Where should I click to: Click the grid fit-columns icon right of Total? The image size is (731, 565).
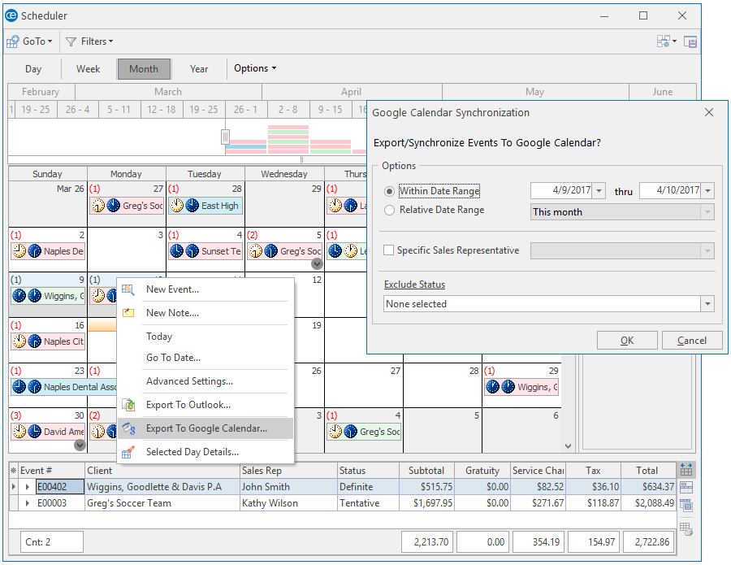click(686, 469)
